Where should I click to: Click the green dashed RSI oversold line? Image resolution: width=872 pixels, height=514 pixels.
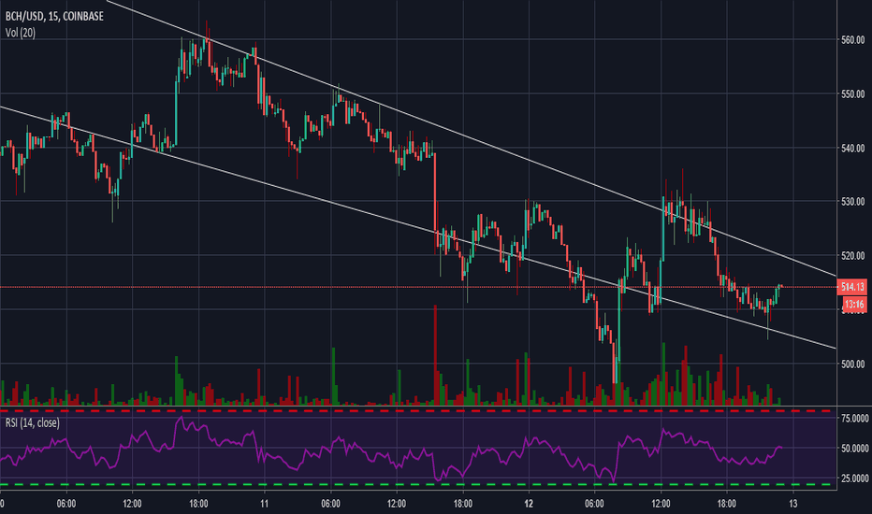coord(418,484)
